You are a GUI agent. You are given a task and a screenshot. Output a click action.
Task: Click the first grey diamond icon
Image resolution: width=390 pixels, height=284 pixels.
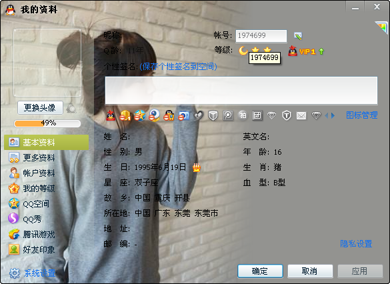coord(272,115)
